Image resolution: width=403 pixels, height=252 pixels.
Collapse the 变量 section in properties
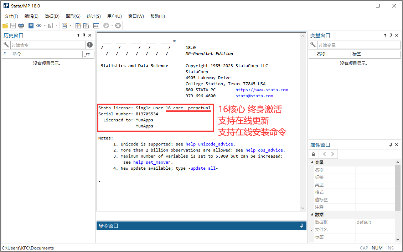click(312, 162)
